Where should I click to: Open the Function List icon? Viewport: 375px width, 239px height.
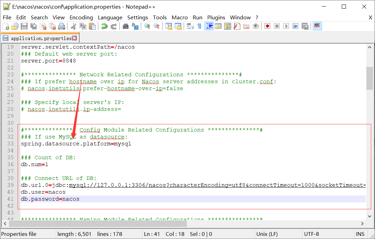click(x=237, y=26)
